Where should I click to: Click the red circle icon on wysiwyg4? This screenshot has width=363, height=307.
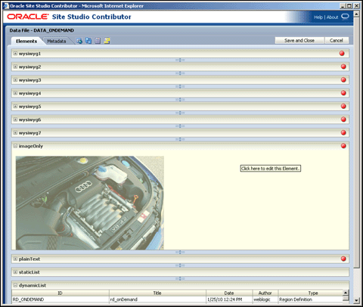pyautogui.click(x=343, y=93)
